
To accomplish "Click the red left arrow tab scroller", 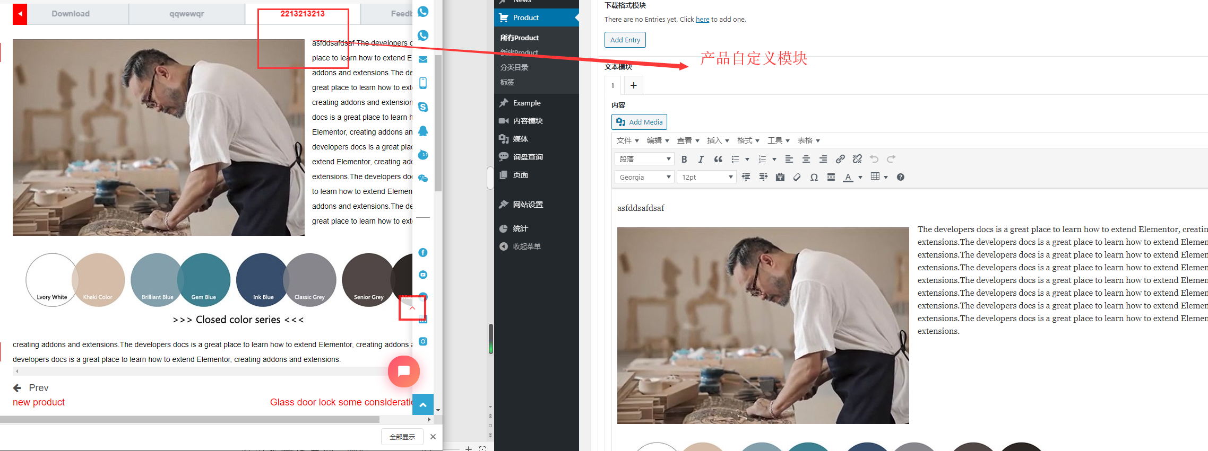I will pyautogui.click(x=20, y=14).
